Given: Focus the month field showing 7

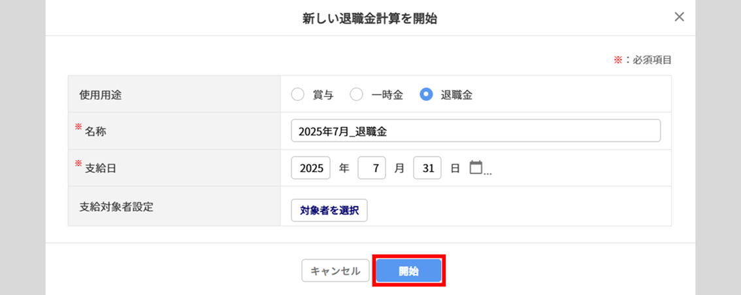Looking at the screenshot, I should tap(372, 168).
